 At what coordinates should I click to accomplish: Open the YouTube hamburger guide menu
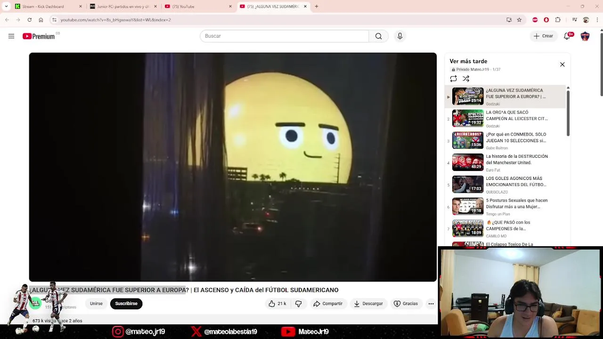coord(11,36)
